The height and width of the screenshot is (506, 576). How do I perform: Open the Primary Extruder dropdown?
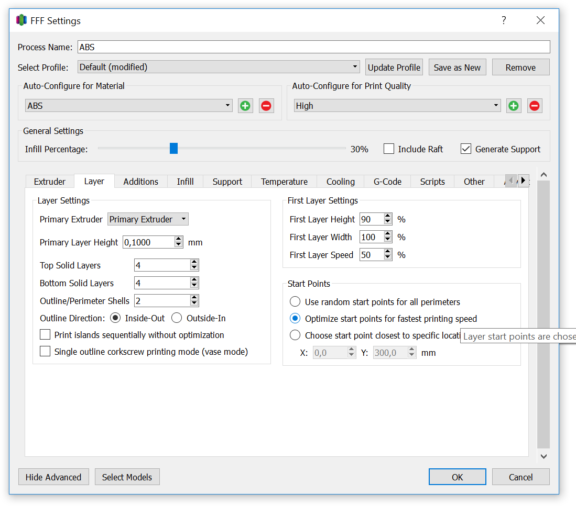pyautogui.click(x=148, y=219)
